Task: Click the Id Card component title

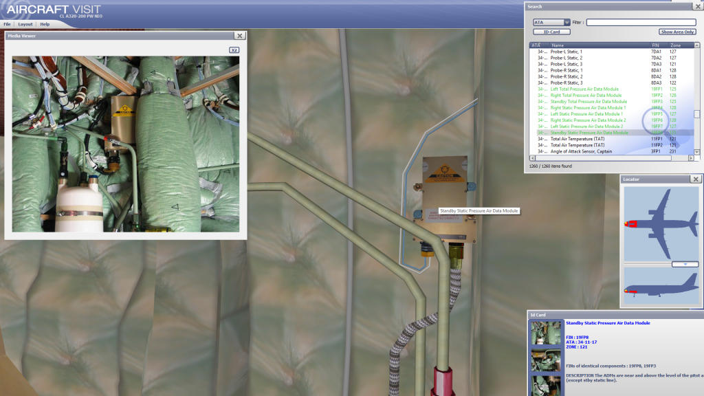Action: pyautogui.click(x=608, y=323)
